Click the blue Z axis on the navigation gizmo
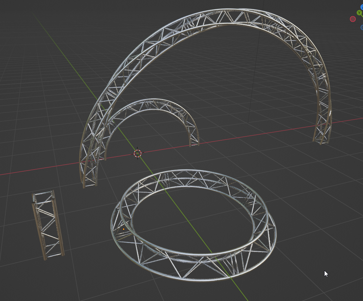Viewport: 363px width, 301px height. pyautogui.click(x=362, y=6)
